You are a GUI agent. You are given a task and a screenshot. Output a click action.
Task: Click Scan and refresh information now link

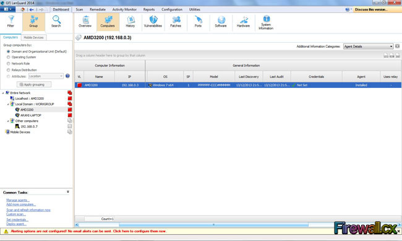click(28, 210)
